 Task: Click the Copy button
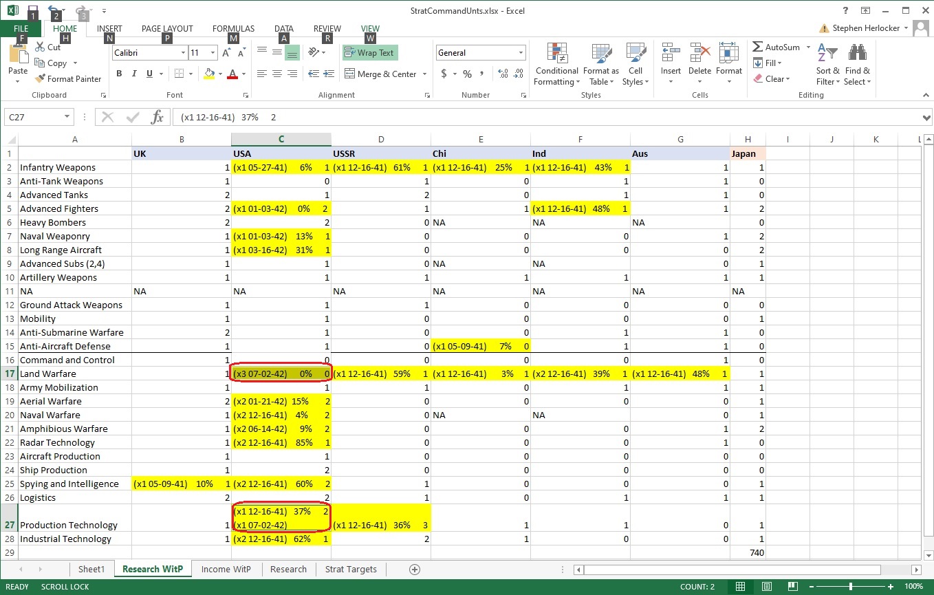[52, 63]
